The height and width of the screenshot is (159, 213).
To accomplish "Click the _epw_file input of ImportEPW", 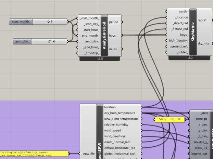I will point(88,154).
